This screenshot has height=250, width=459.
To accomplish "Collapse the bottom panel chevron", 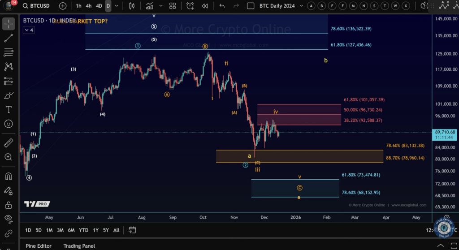I will [441, 246].
